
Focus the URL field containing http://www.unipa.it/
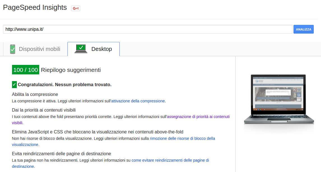pos(148,29)
